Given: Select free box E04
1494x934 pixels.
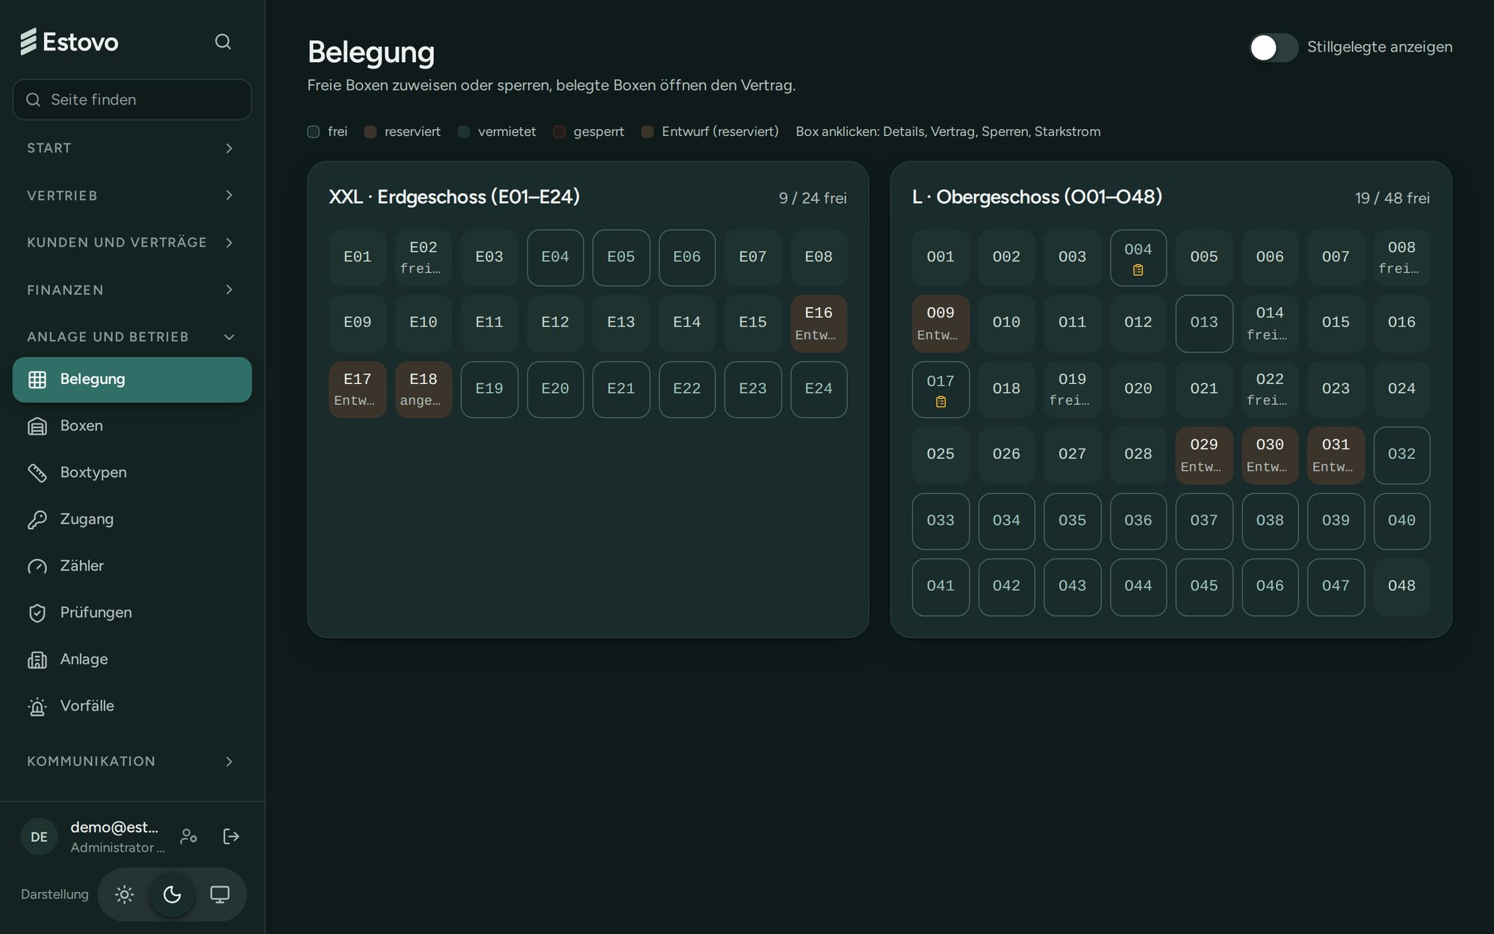Looking at the screenshot, I should (x=555, y=257).
